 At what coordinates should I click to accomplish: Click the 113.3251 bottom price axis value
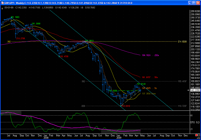[x=195, y=110]
